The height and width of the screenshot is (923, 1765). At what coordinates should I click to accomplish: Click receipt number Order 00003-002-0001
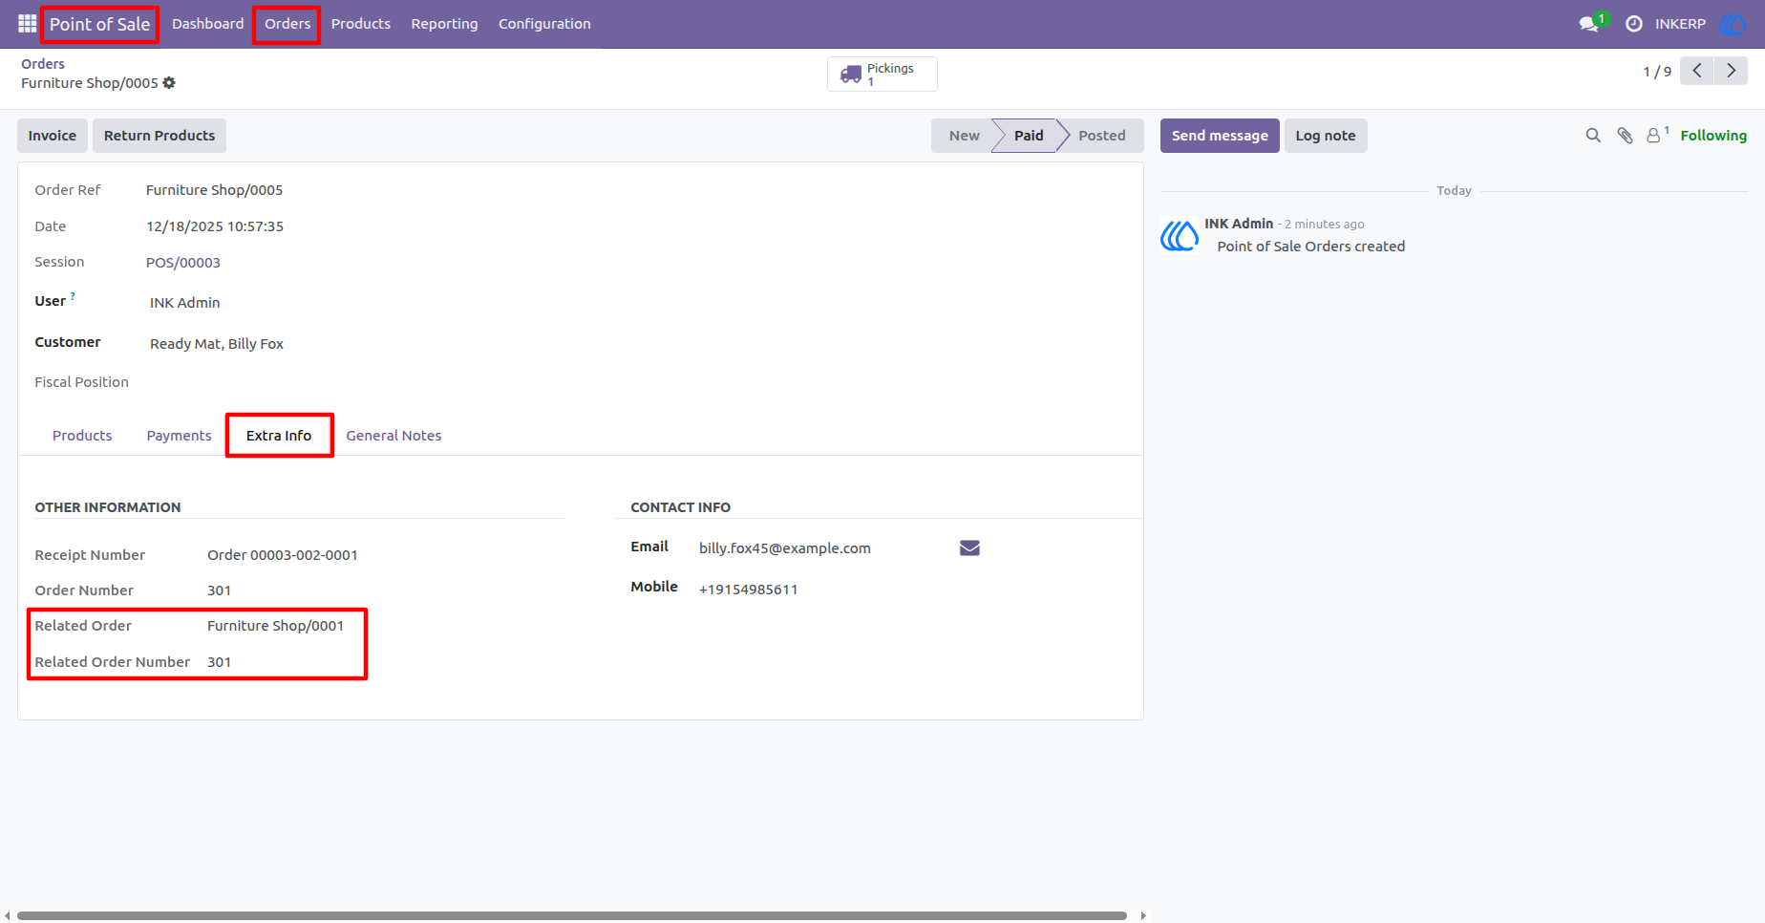click(x=283, y=555)
